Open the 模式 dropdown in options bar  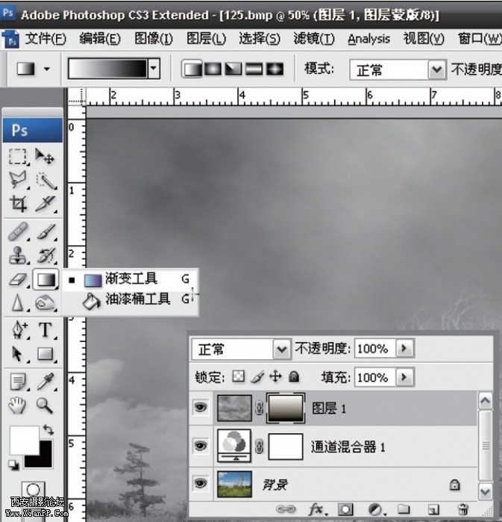[436, 70]
